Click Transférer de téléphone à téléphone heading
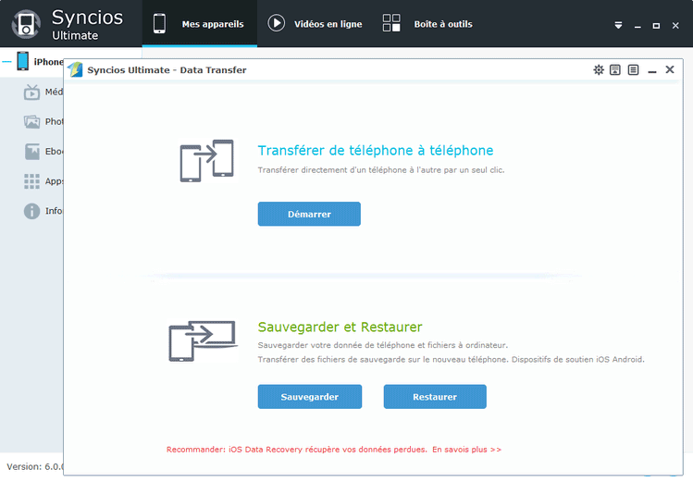The width and height of the screenshot is (693, 482). (x=376, y=151)
